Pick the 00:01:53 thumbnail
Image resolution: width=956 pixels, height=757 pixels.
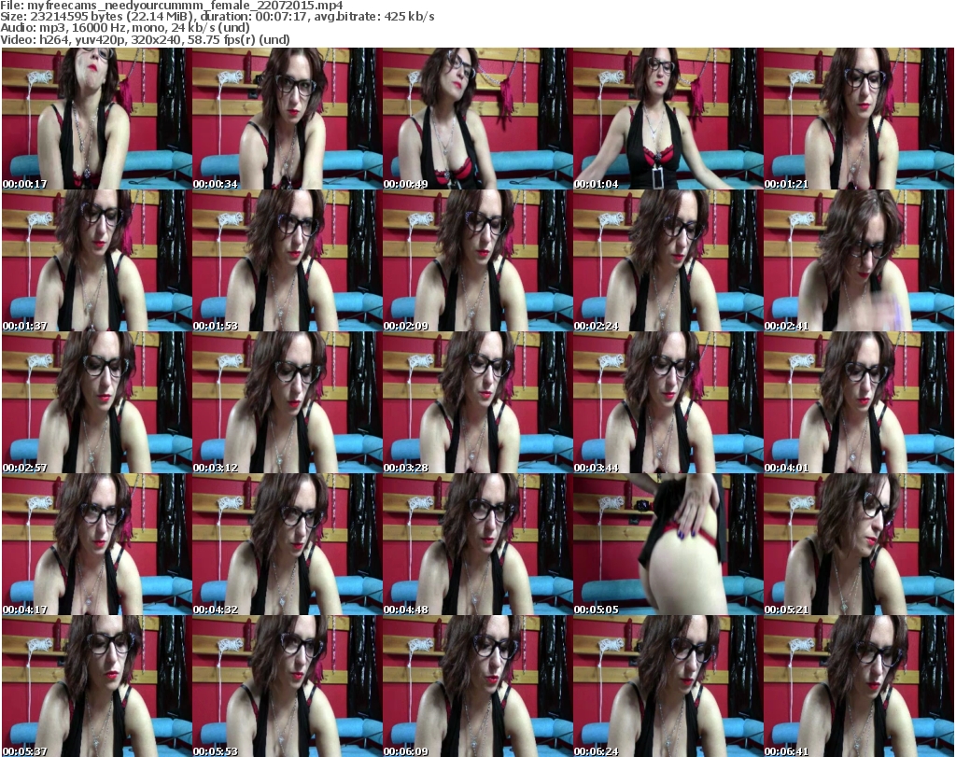pyautogui.click(x=288, y=260)
